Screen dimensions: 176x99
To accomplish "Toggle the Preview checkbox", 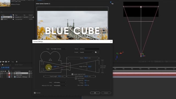I will (35, 93).
